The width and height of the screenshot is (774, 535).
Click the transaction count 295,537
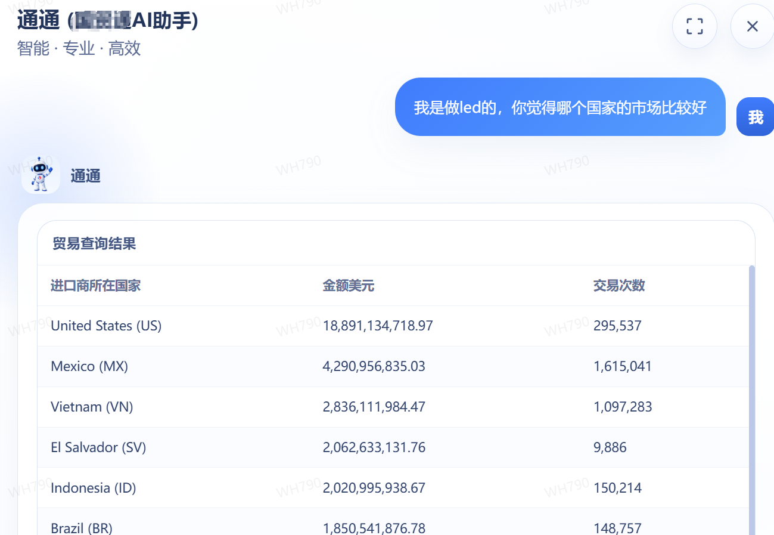coord(617,326)
